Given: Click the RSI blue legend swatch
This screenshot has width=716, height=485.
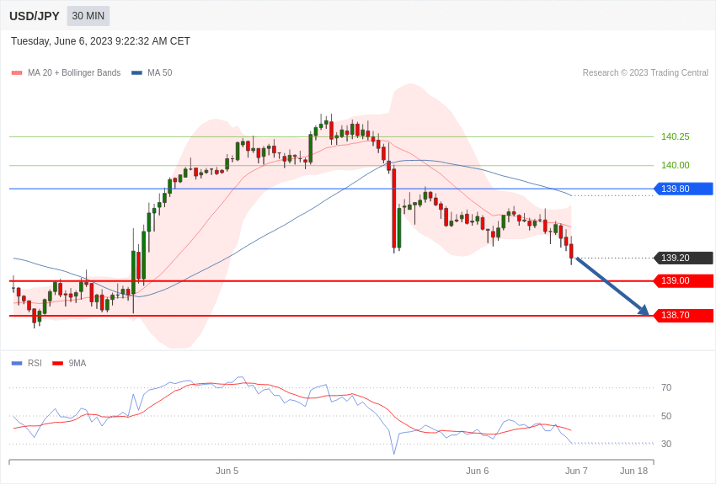Looking at the screenshot, I should (17, 363).
